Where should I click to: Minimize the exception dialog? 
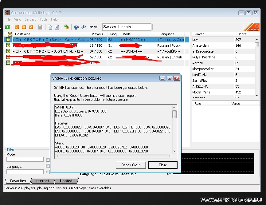162,78
